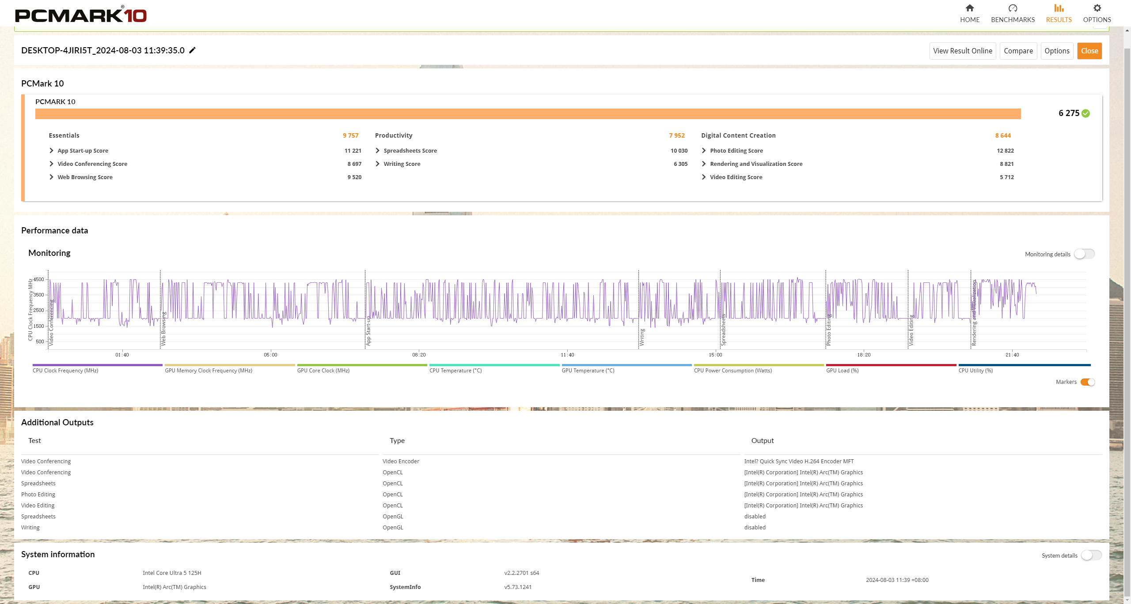Click the Results bar chart icon
1131x604 pixels.
[1059, 8]
